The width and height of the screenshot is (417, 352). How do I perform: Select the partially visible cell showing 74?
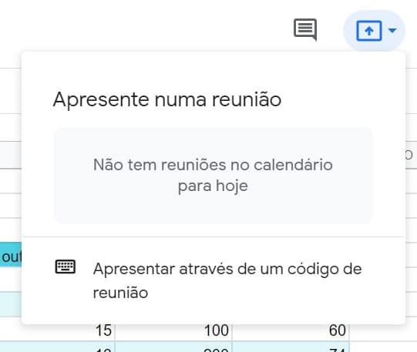[x=291, y=347]
